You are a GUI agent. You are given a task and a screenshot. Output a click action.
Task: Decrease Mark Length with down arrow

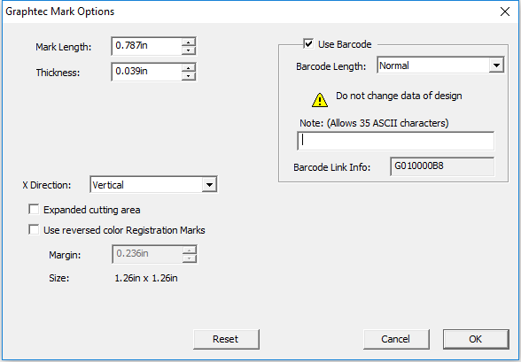(x=189, y=50)
